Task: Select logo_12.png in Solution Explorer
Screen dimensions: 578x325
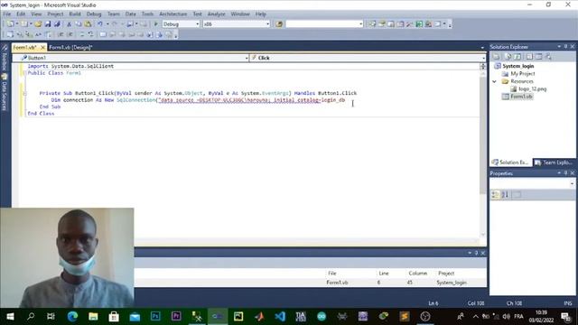Action: (532, 88)
